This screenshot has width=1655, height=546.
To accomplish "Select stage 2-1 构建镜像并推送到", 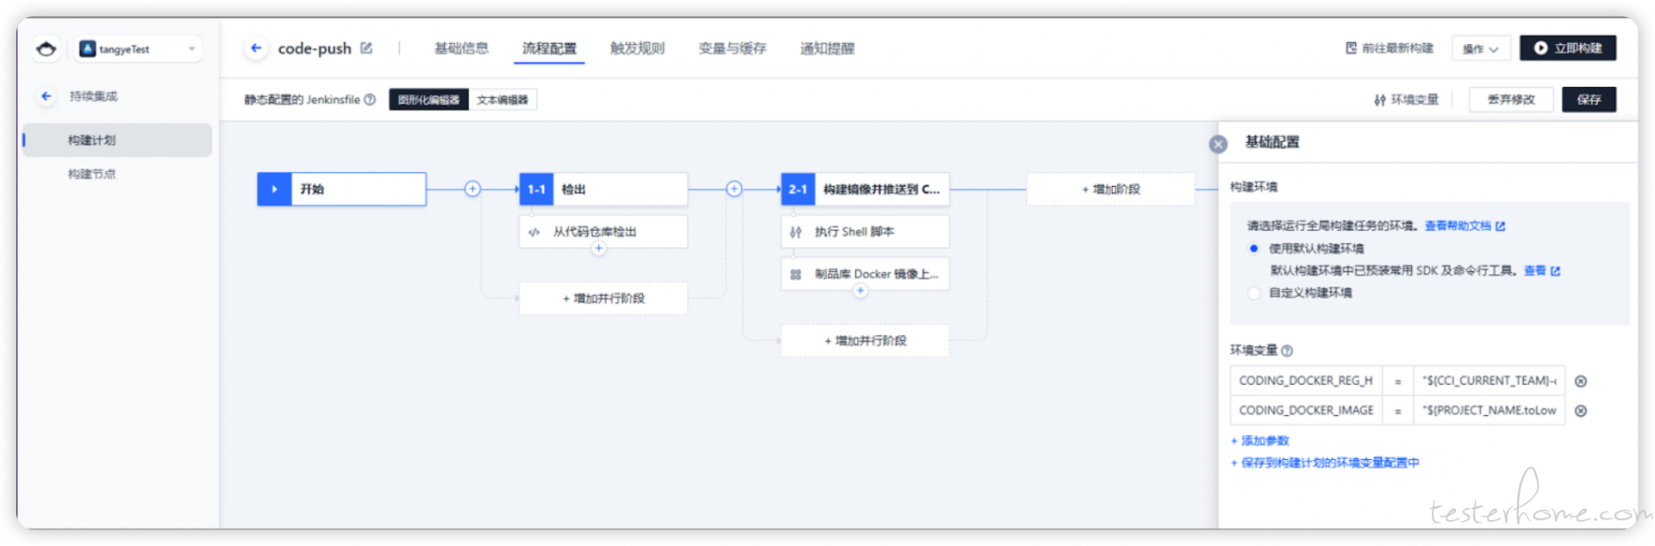I will 865,189.
